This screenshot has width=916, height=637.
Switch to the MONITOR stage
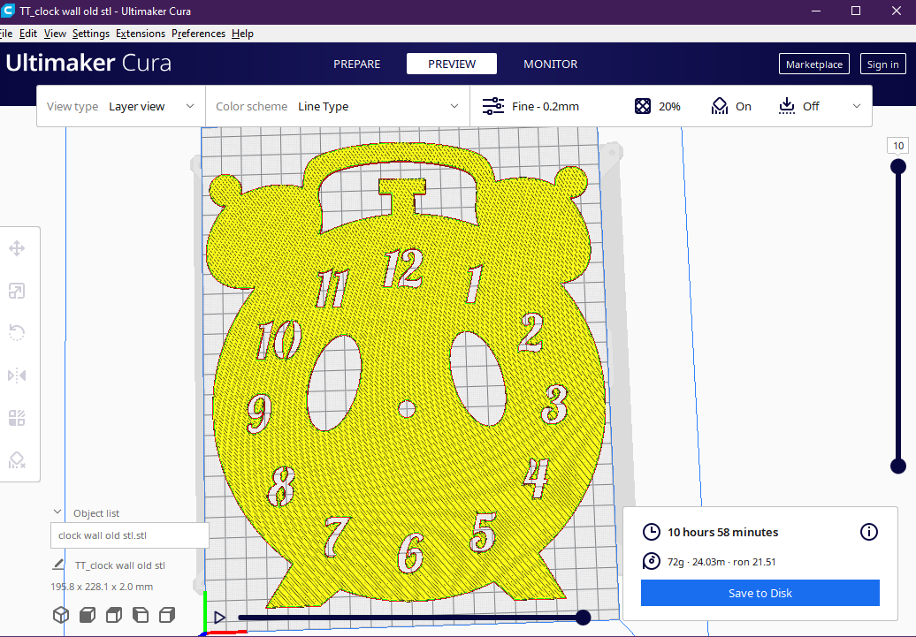(x=550, y=64)
